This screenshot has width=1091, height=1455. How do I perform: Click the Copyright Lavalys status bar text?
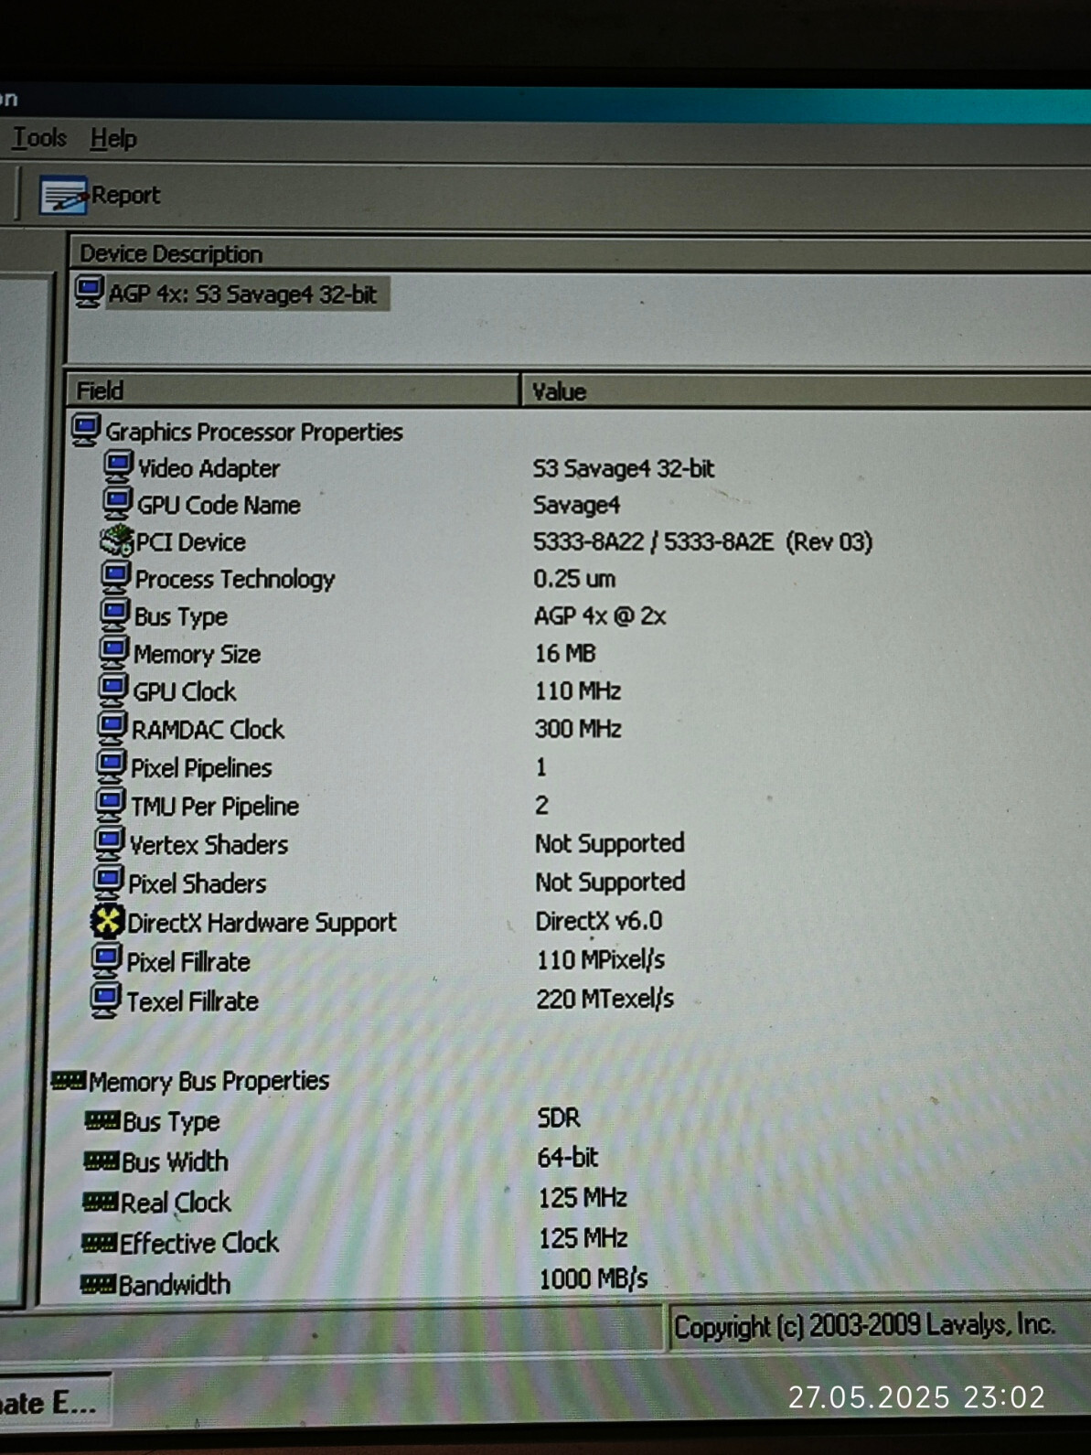point(864,1325)
